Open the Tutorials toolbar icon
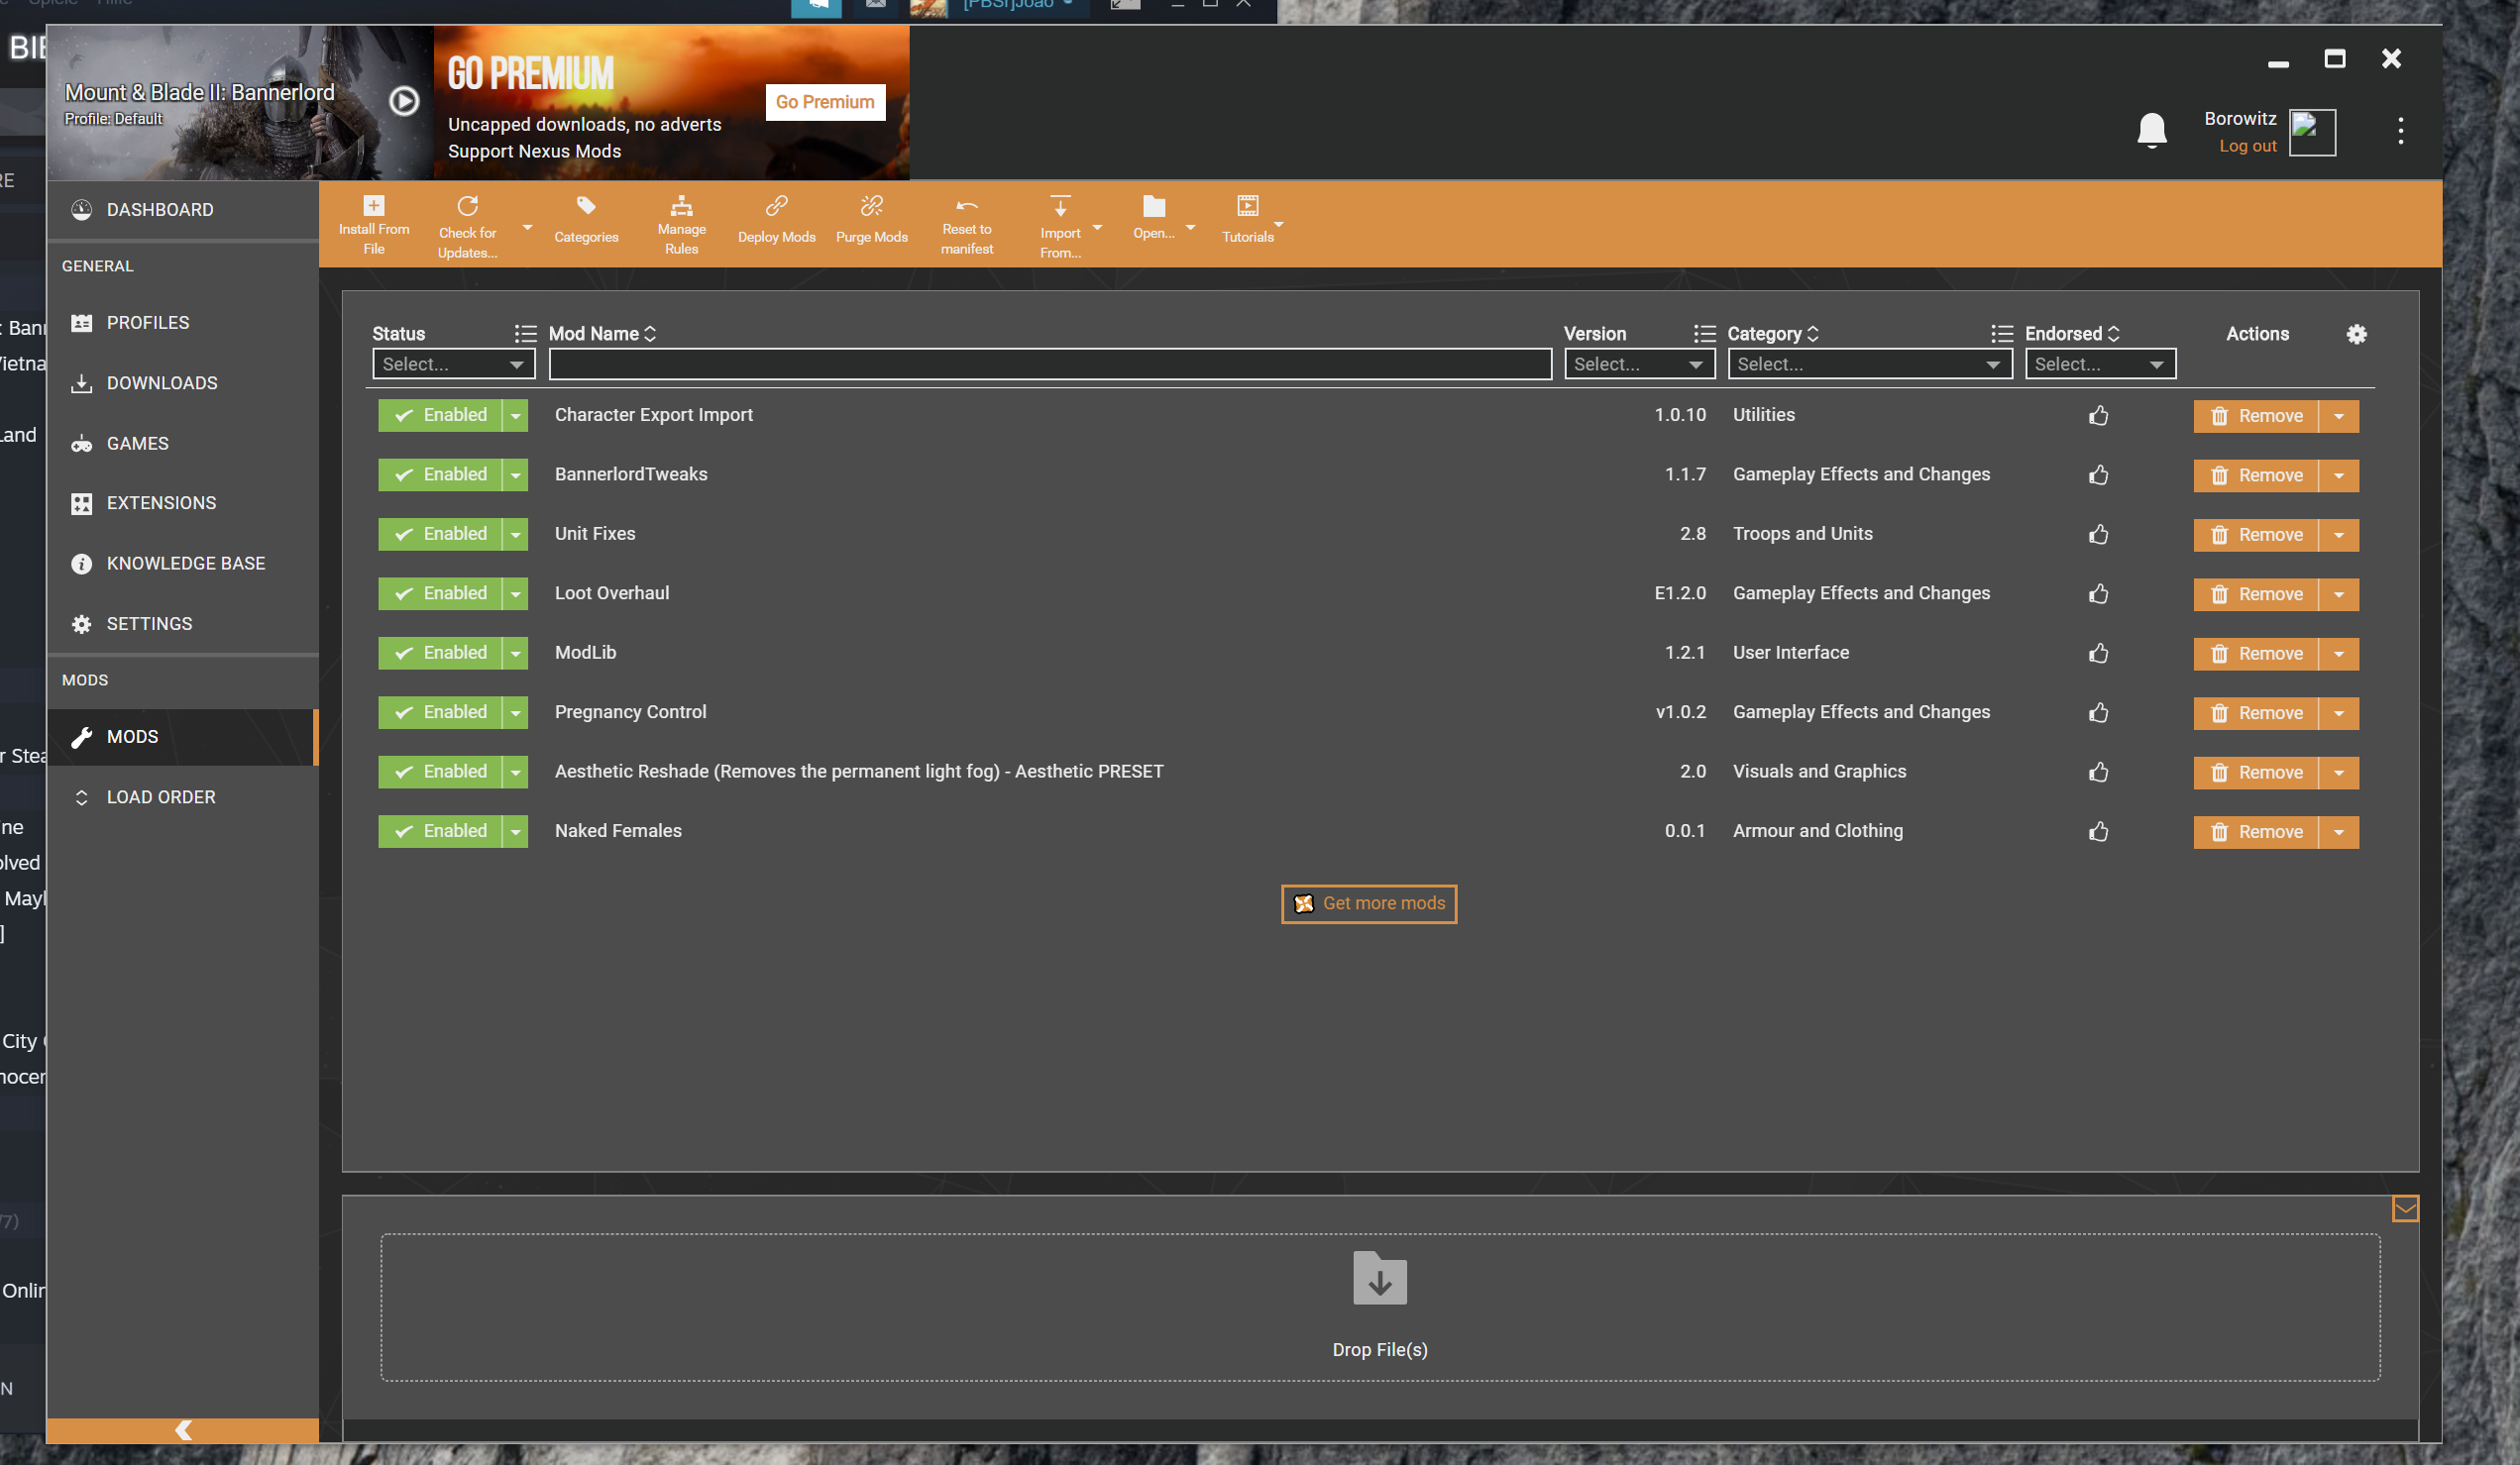The height and width of the screenshot is (1465, 2520). (1247, 206)
